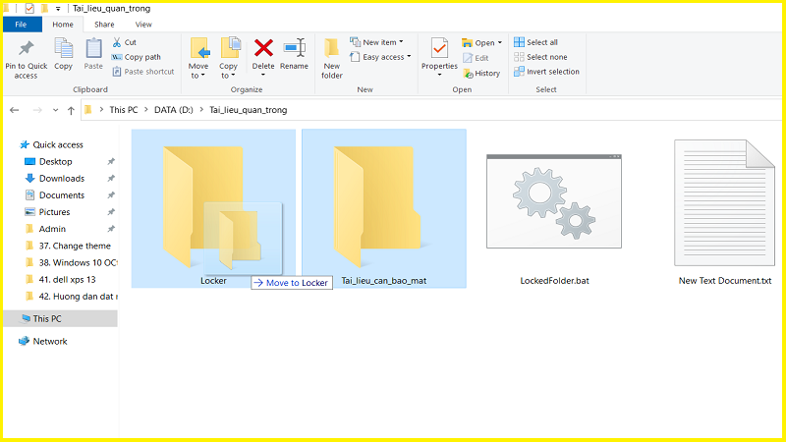Click the Cut scissors button
Viewport: 786px width, 442px height.
coord(125,42)
